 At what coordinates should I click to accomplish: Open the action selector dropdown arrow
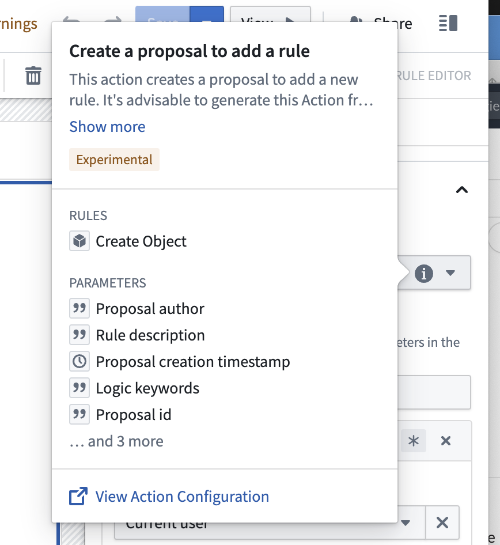point(450,273)
